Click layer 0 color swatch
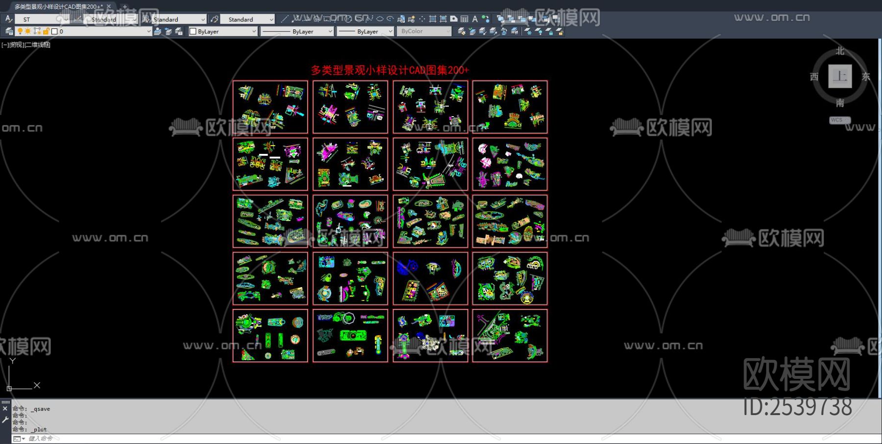 pos(54,31)
